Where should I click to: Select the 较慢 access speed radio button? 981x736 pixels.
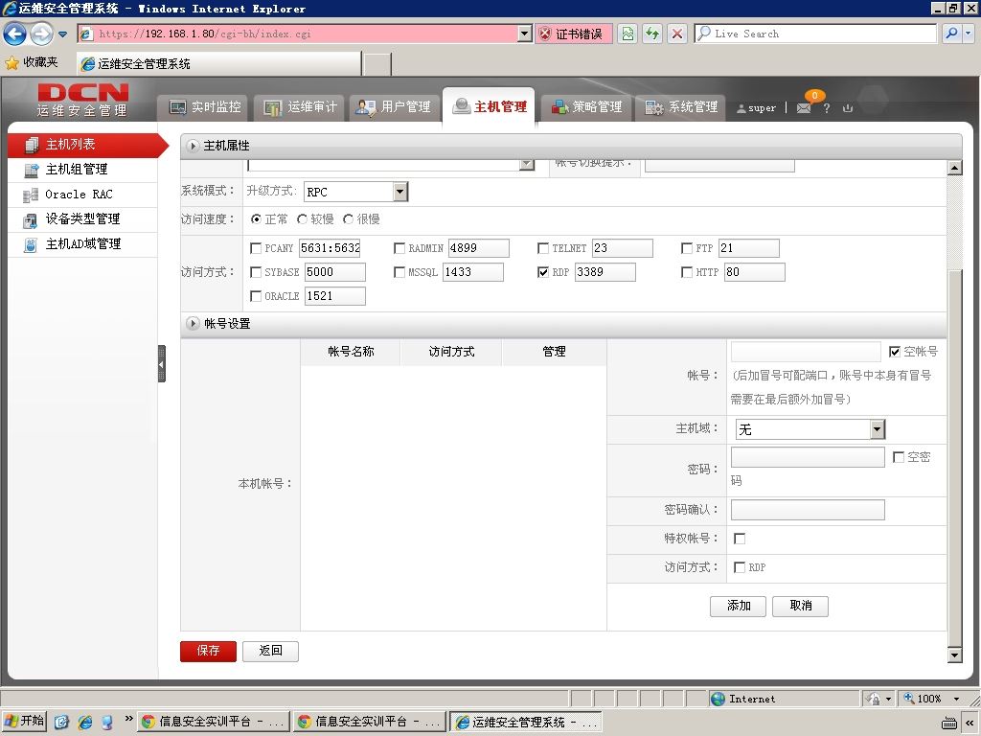[x=302, y=219]
